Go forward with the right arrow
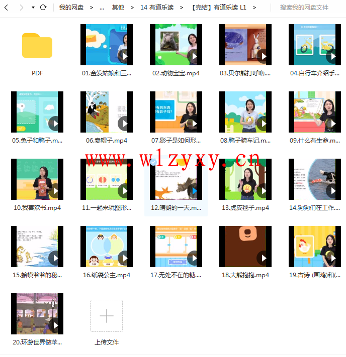Image resolution: width=346 pixels, height=357 pixels. tap(22, 8)
